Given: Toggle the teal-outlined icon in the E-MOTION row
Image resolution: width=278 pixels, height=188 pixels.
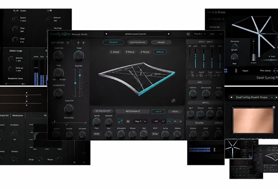Looking at the screenshot, I should coord(73,43).
